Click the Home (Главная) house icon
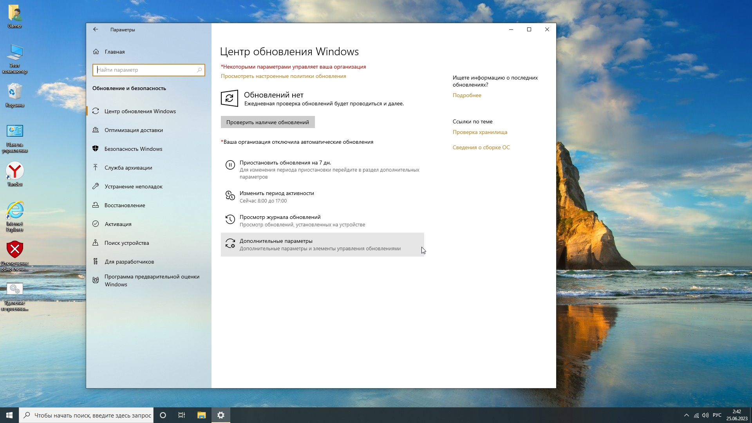The height and width of the screenshot is (423, 752). click(96, 52)
